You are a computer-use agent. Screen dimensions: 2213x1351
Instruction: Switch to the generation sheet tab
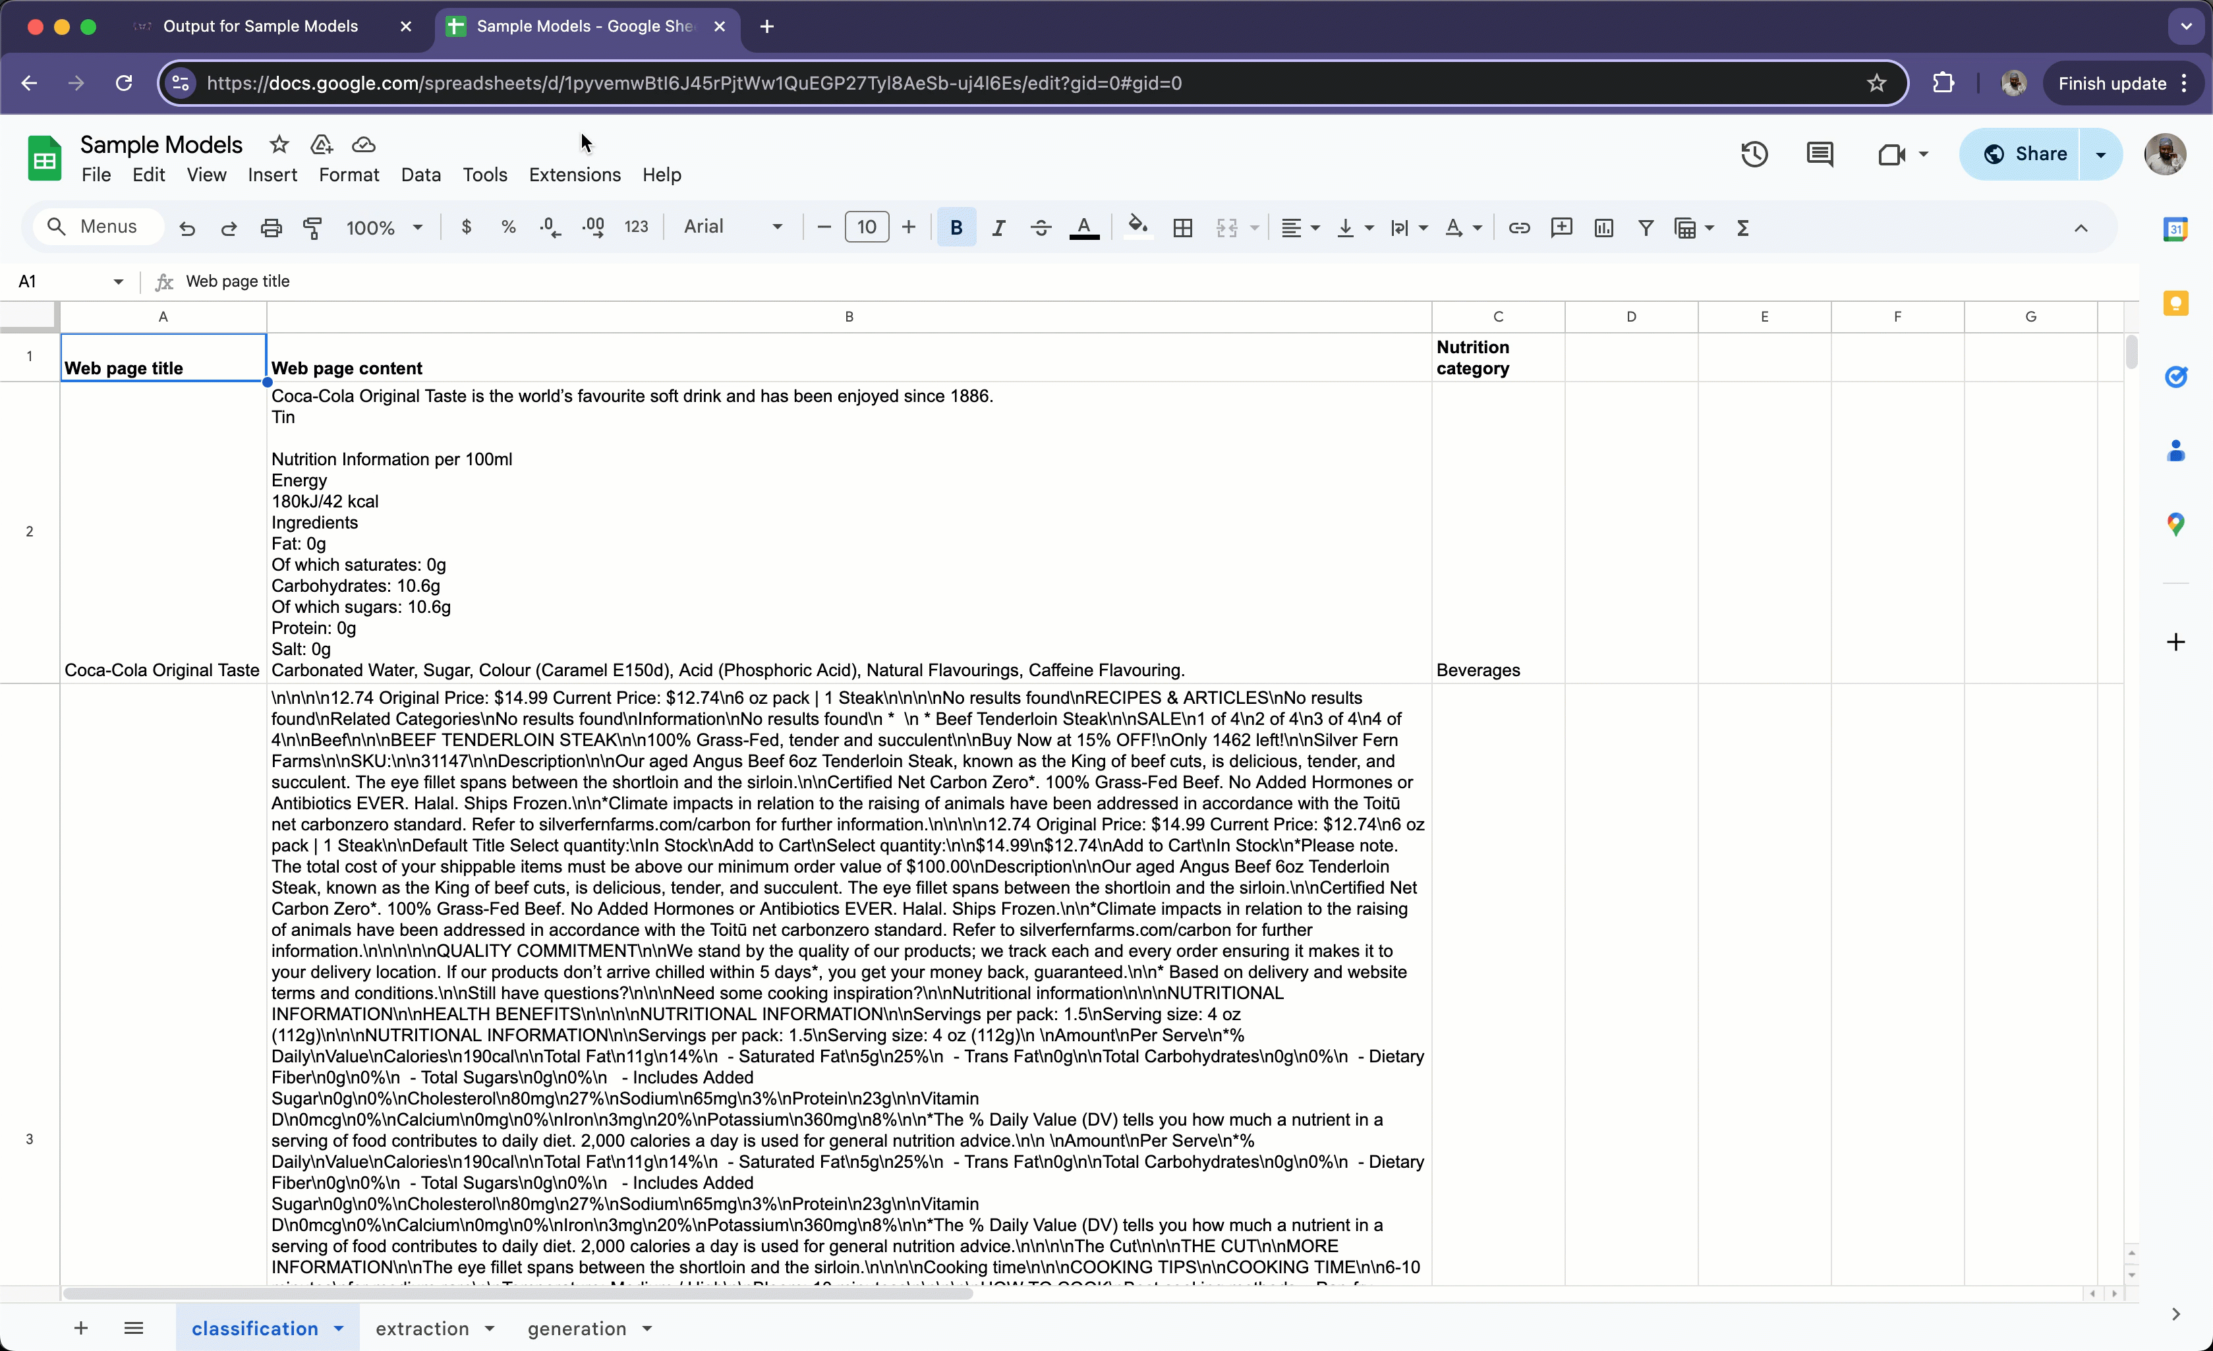[x=577, y=1329]
